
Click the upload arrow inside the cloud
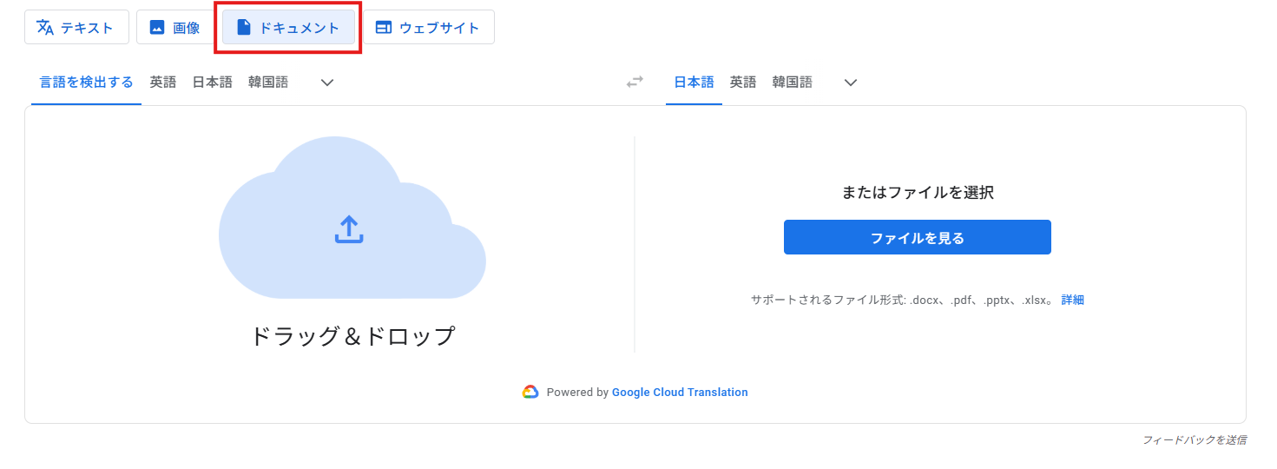[349, 229]
